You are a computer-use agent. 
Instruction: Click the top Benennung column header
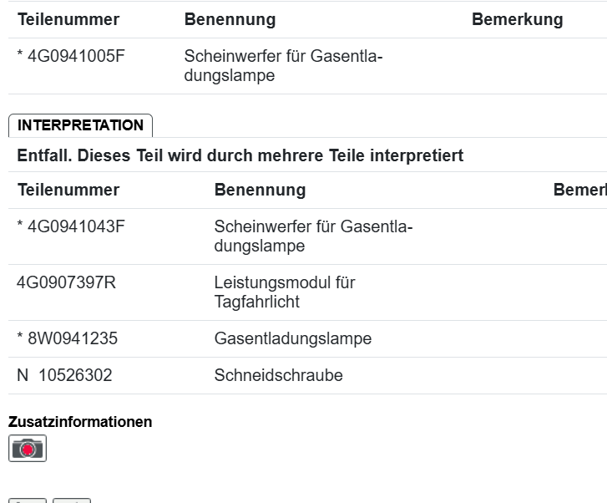click(x=230, y=19)
